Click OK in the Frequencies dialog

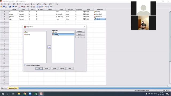pyautogui.click(x=39, y=69)
